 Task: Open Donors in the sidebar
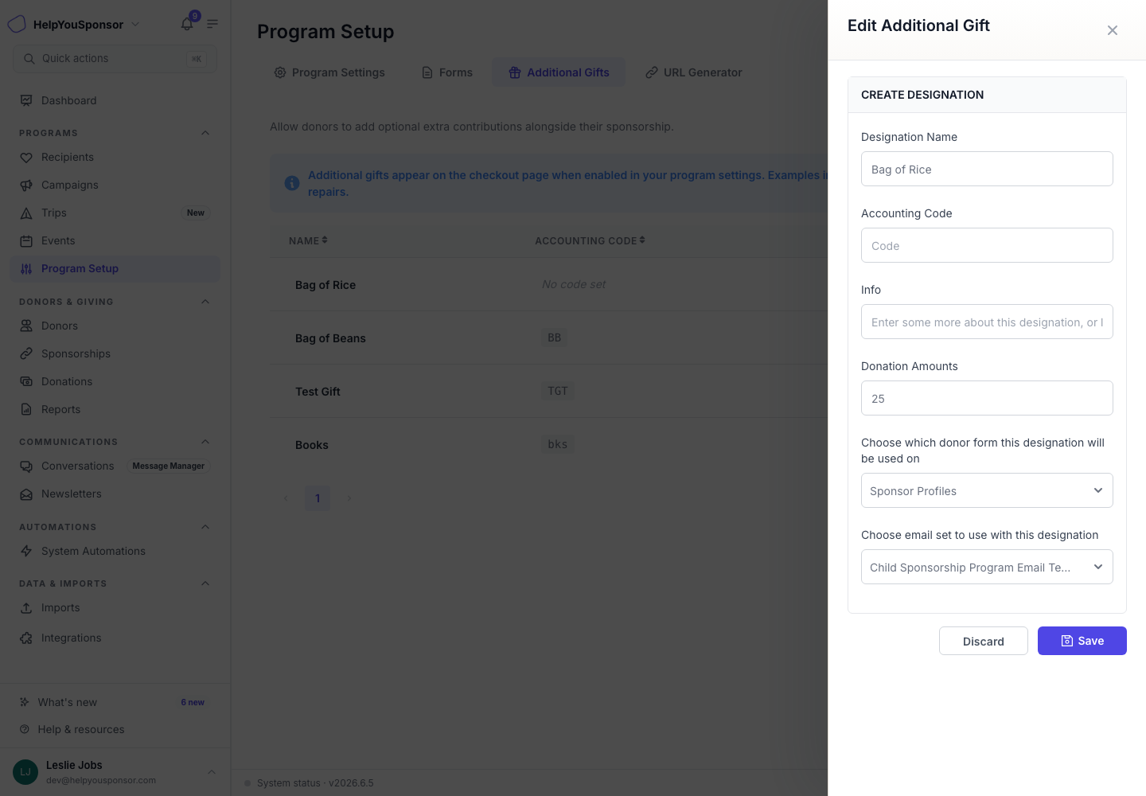pyautogui.click(x=115, y=326)
